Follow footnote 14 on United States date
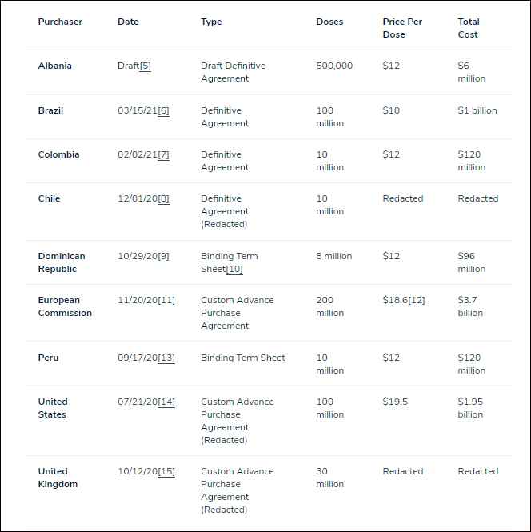Image resolution: width=531 pixels, height=532 pixels. [166, 402]
